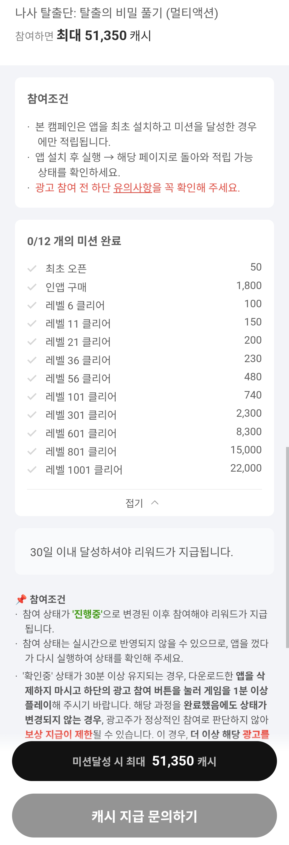Click the red pushpin icon by 참여조건

click(21, 599)
